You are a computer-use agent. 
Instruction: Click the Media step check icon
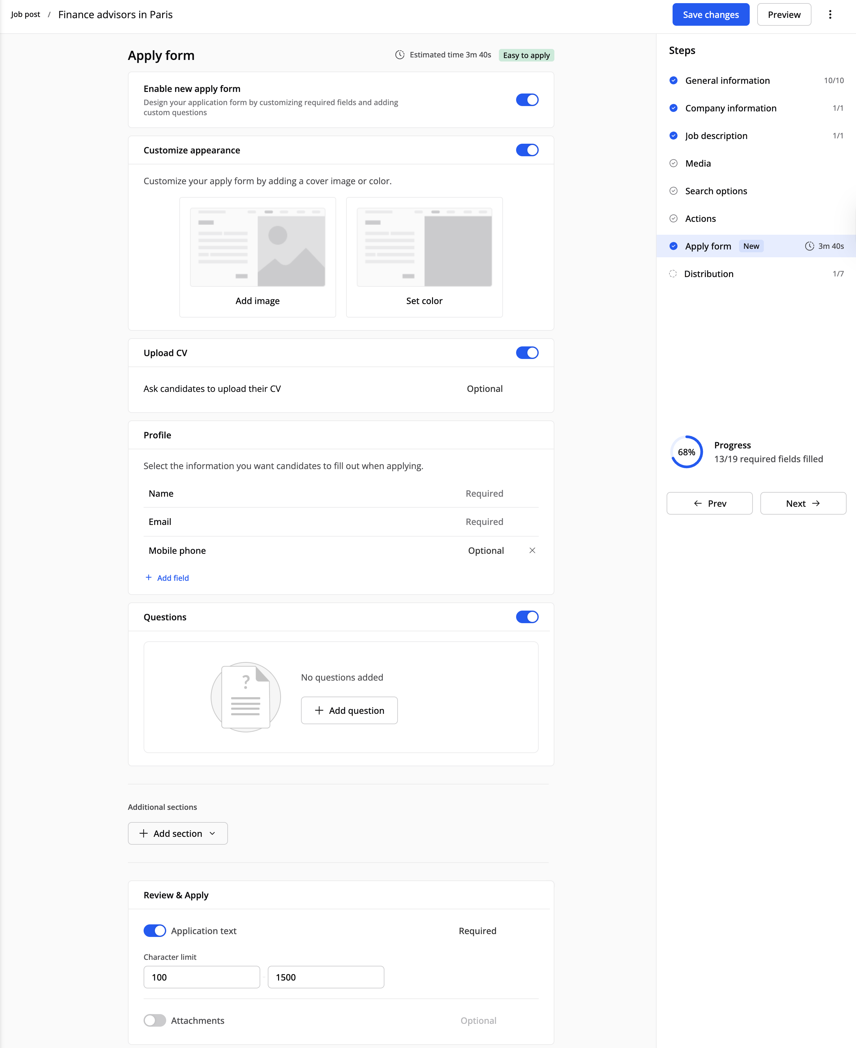[x=673, y=163]
